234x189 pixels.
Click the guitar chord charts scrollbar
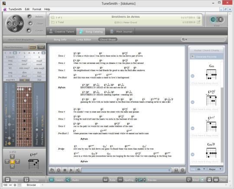coord(222,125)
